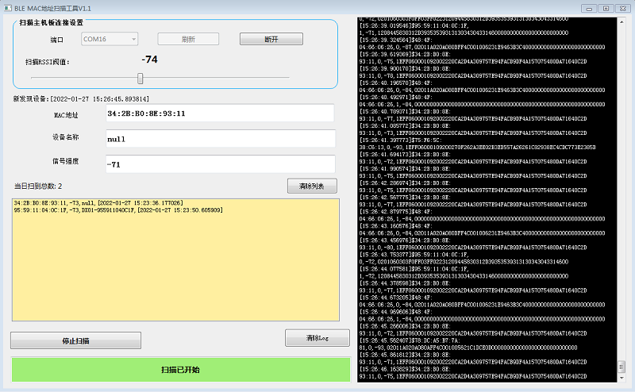Click the log scrollbar up arrow
Viewport: 635px width, 392px height.
(622, 22)
